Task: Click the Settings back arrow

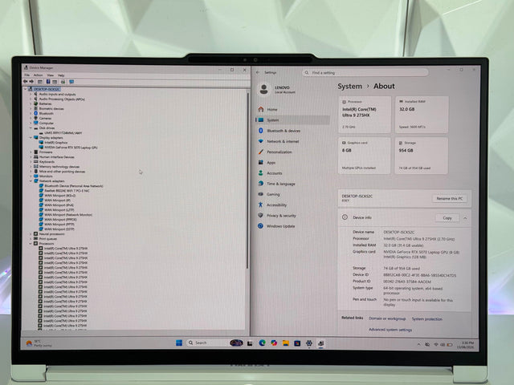Action: pos(258,72)
